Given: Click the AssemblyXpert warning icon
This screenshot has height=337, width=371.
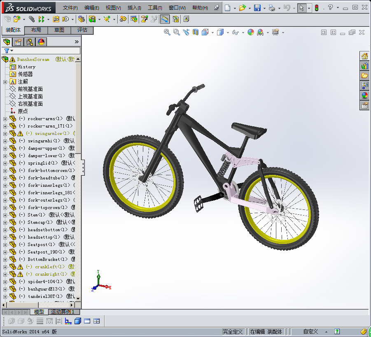Looking at the screenshot, I should [175, 19].
